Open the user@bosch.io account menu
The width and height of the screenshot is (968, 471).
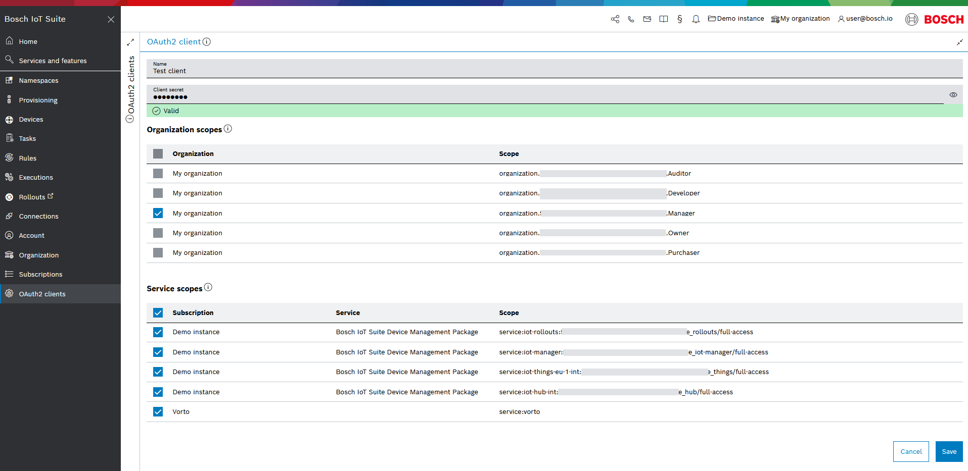click(x=865, y=19)
